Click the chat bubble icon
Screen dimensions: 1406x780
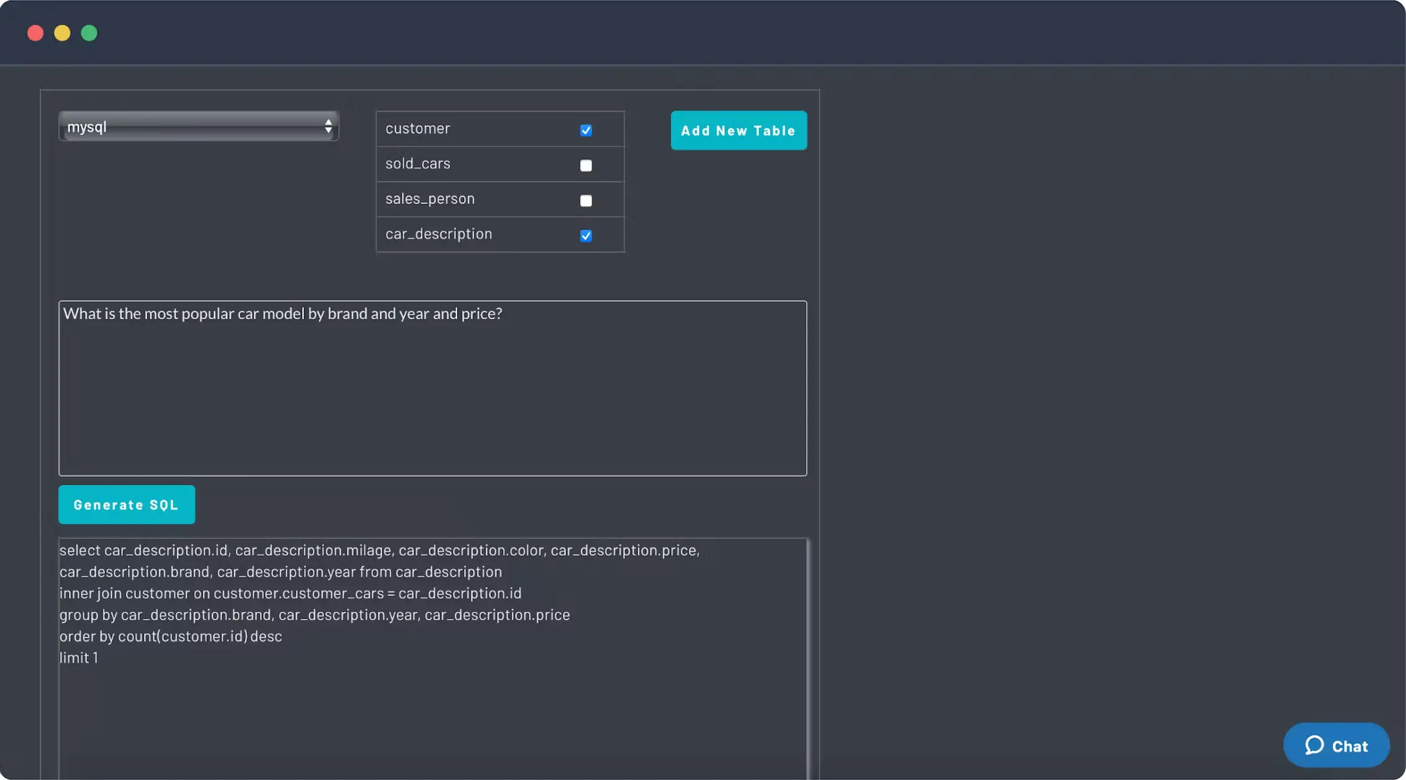point(1314,745)
